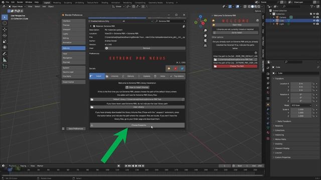Screen dimensions: 321x180
Task: Open the Interface section in preferences sidebar
Action: point(74,21)
